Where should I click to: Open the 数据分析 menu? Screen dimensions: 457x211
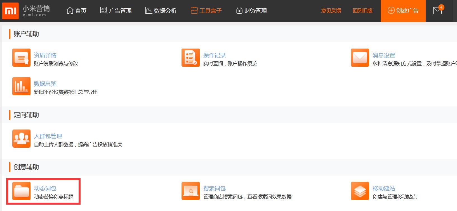(161, 11)
